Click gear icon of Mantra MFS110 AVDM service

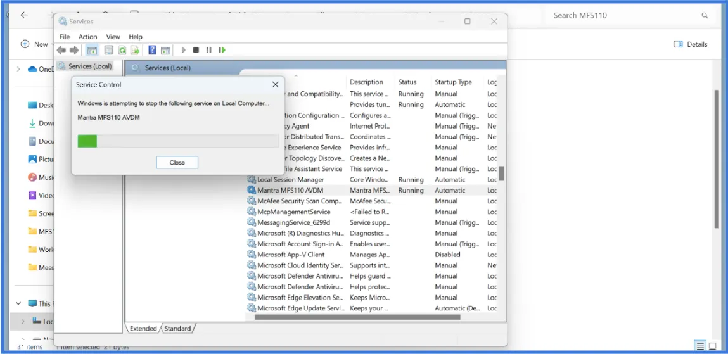click(252, 190)
